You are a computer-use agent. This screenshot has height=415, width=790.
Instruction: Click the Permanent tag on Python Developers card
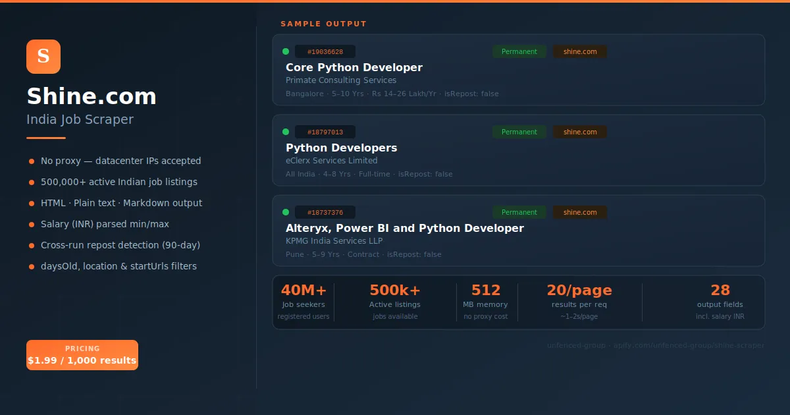(x=519, y=132)
